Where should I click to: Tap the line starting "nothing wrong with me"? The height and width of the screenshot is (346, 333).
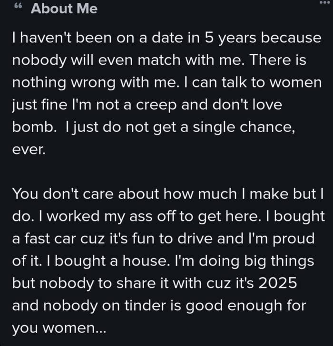tap(166, 82)
